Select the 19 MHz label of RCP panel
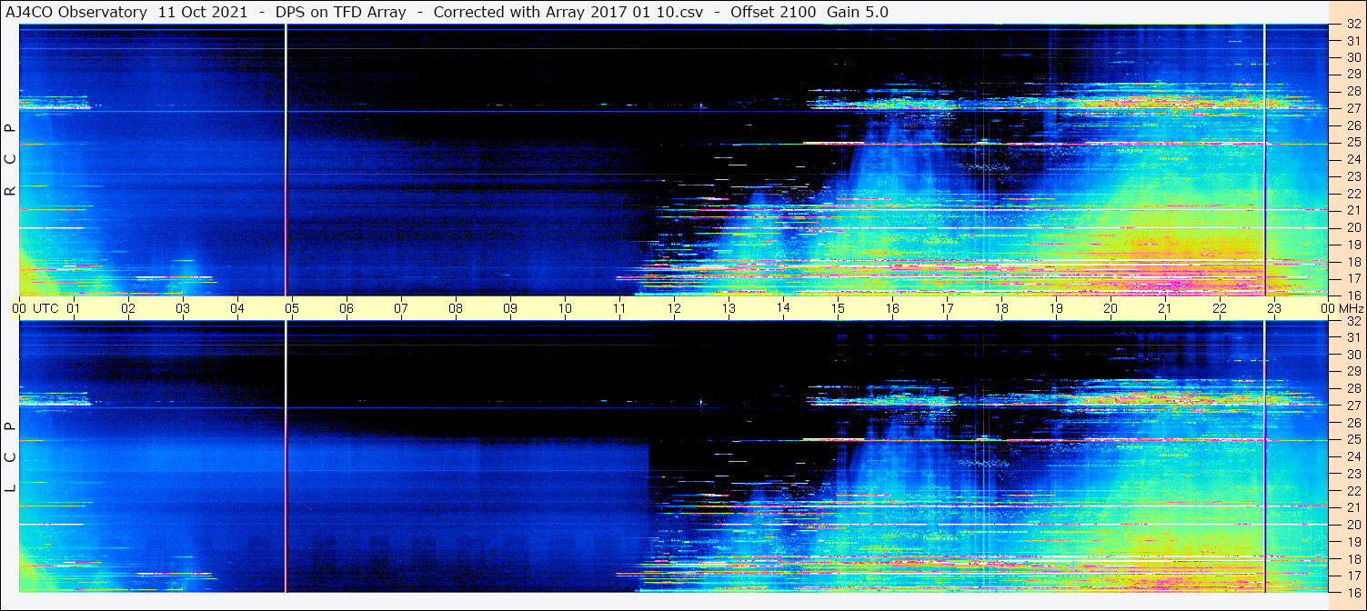1367x611 pixels. pyautogui.click(x=1352, y=244)
